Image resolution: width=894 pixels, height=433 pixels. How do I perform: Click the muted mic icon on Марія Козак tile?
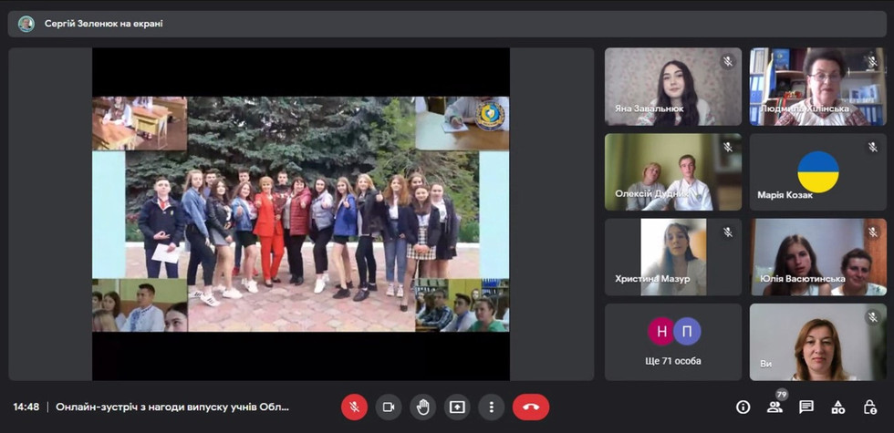[872, 147]
